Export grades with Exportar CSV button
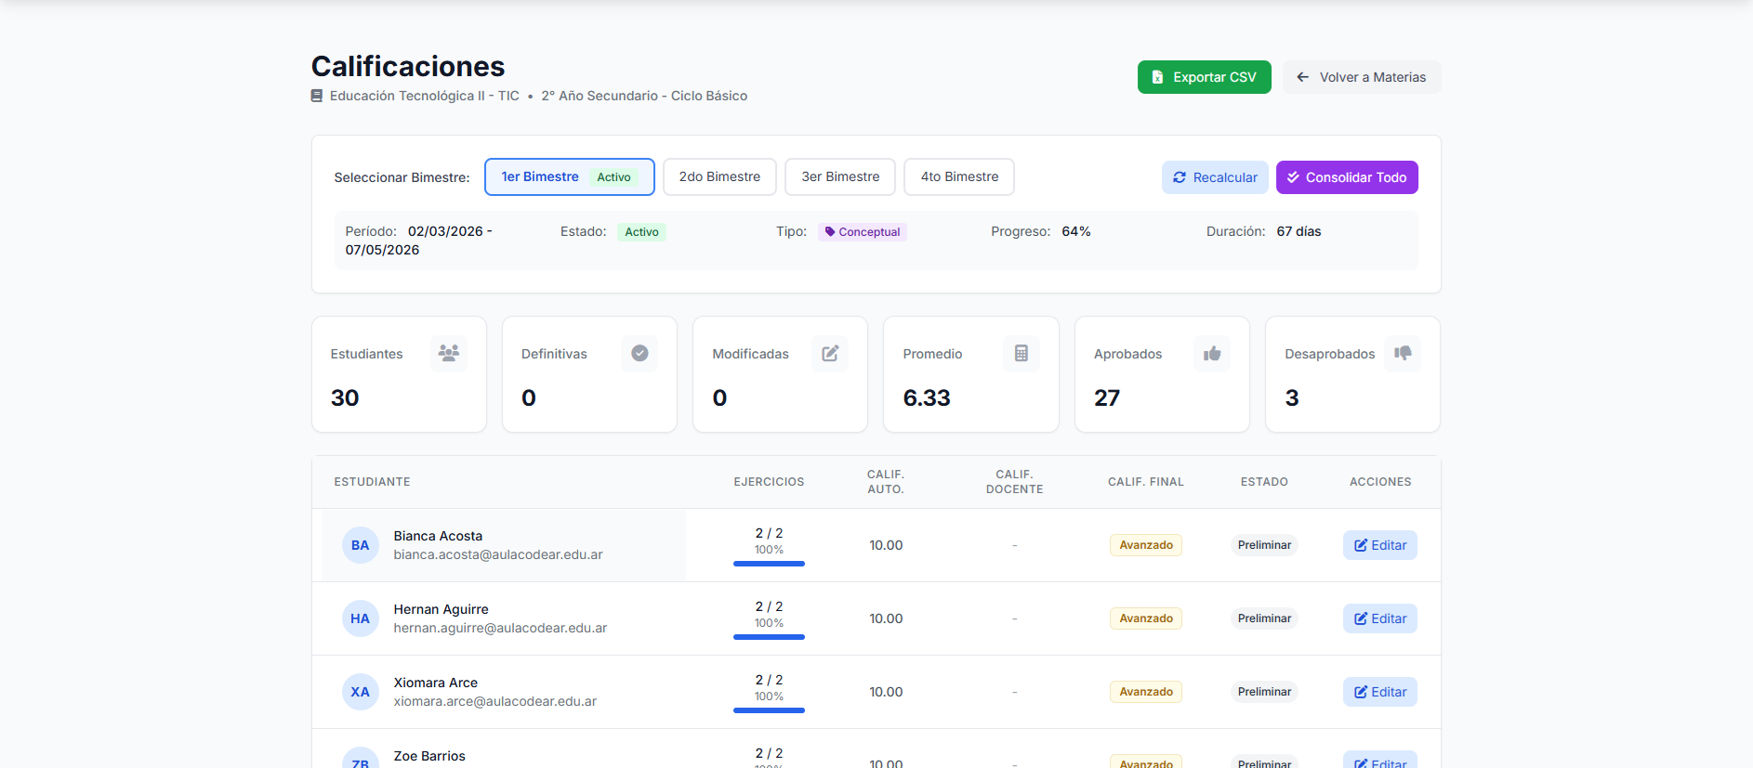The height and width of the screenshot is (768, 1753). [x=1204, y=77]
